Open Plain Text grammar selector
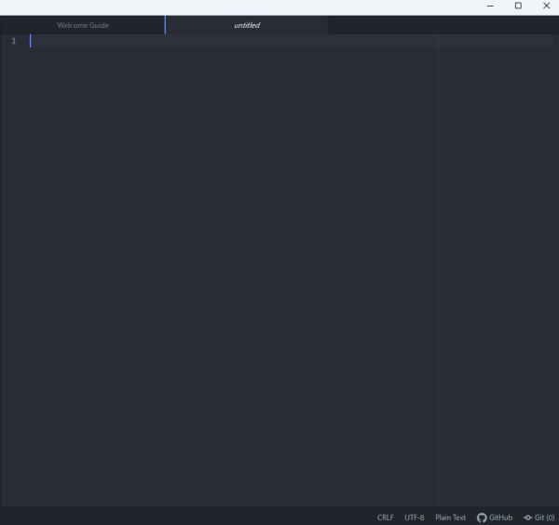This screenshot has height=525, width=559. (x=450, y=518)
